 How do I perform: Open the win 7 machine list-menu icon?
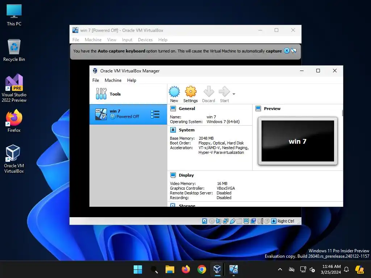coord(155,114)
